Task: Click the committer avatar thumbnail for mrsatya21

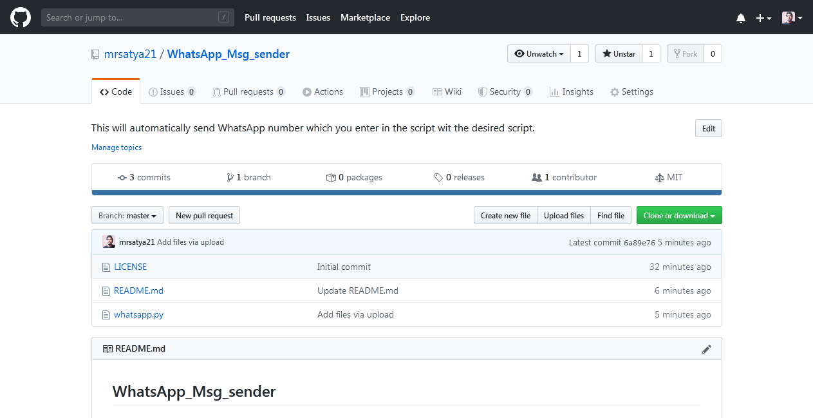Action: [109, 242]
